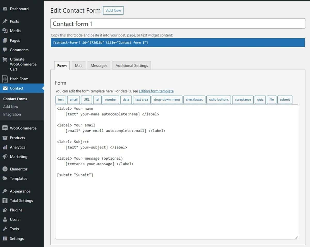Click the '[text* your-subject]' line
Image resolution: width=310 pixels, height=247 pixels.
87,147
